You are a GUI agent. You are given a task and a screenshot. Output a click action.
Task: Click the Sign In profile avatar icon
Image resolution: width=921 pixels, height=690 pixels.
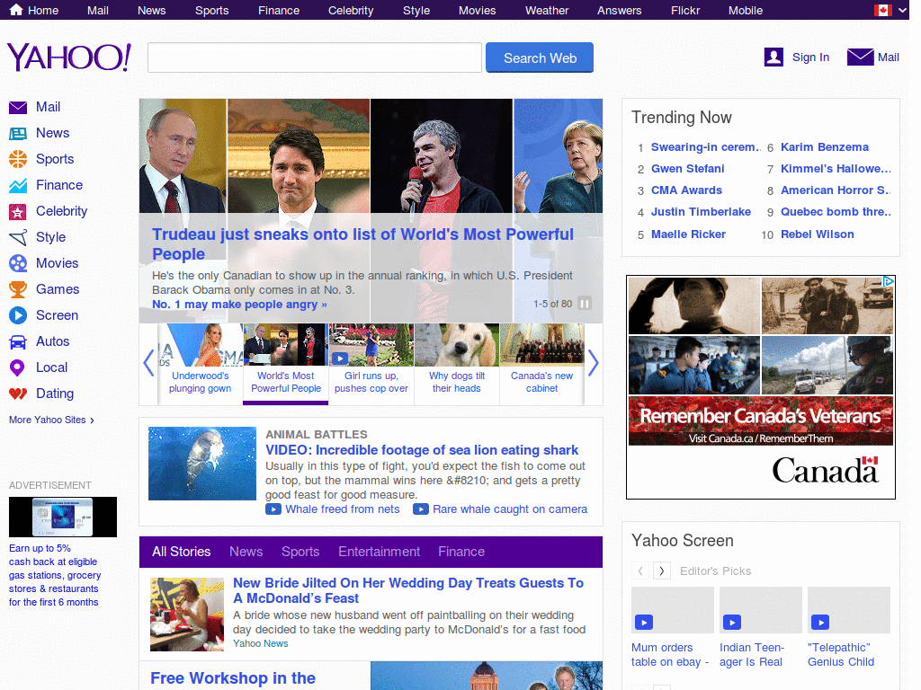pyautogui.click(x=773, y=57)
